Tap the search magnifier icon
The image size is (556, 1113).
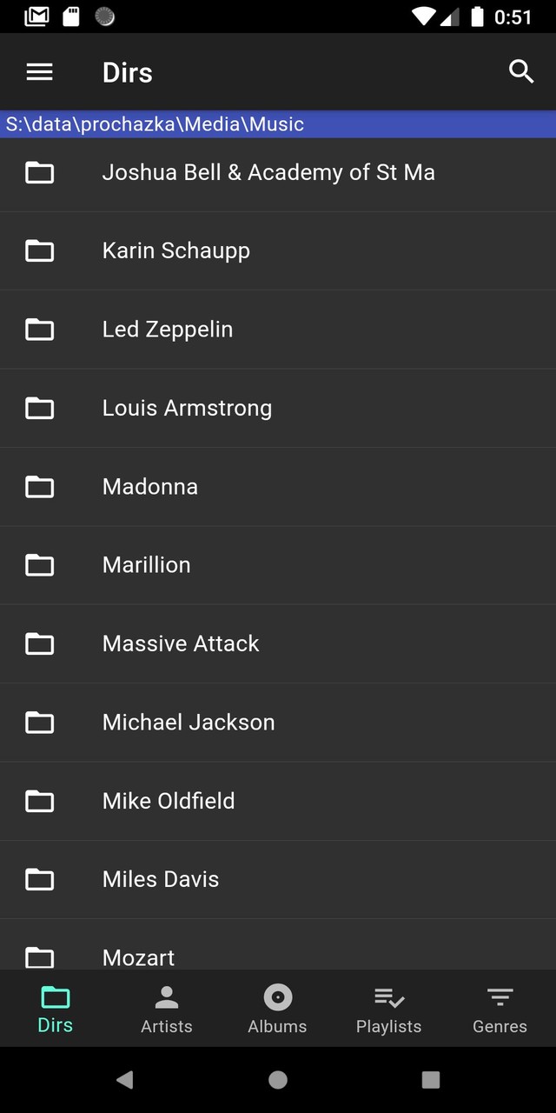pos(520,72)
